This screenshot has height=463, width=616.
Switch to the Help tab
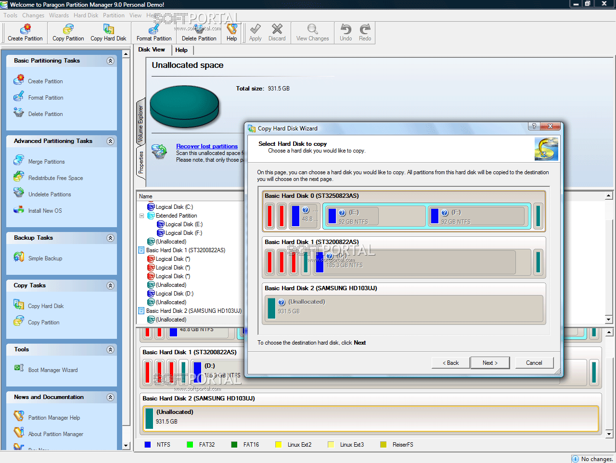click(x=181, y=50)
